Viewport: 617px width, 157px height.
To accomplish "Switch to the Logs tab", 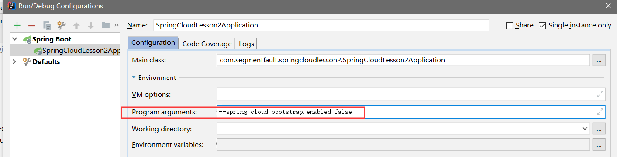I will click(x=246, y=44).
